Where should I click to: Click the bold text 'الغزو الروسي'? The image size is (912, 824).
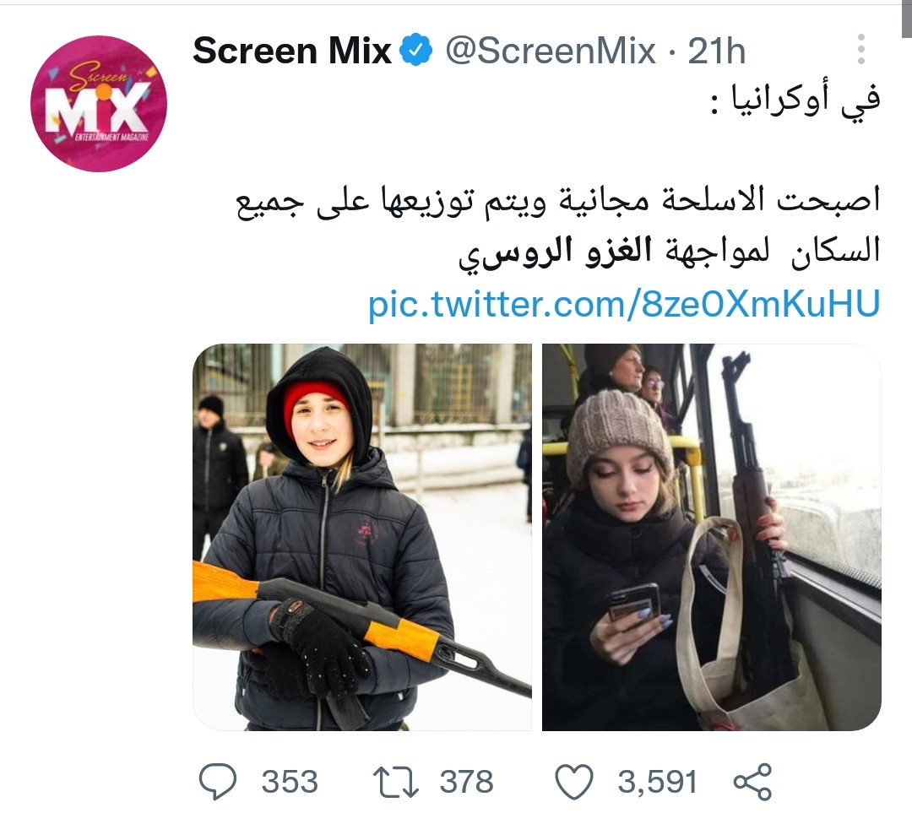(x=555, y=252)
